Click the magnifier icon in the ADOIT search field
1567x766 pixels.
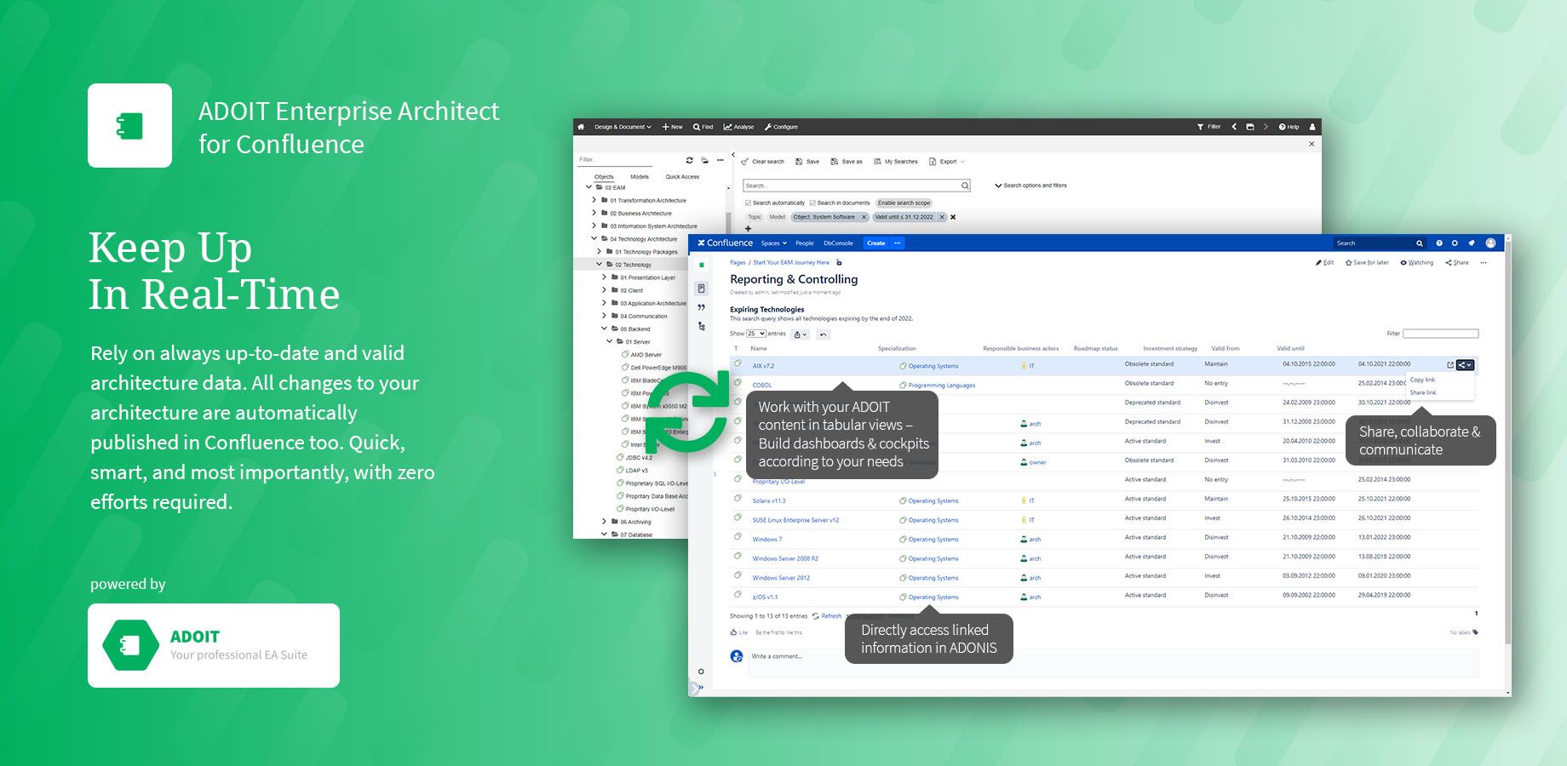(965, 186)
